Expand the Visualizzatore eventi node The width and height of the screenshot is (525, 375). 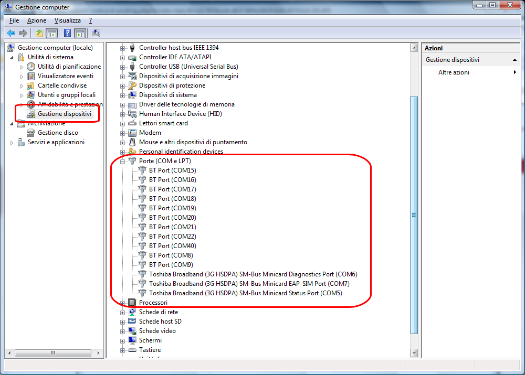pos(22,77)
